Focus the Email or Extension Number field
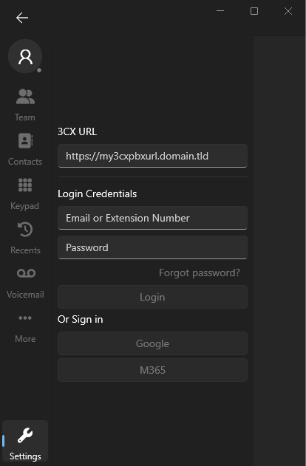 [152, 218]
